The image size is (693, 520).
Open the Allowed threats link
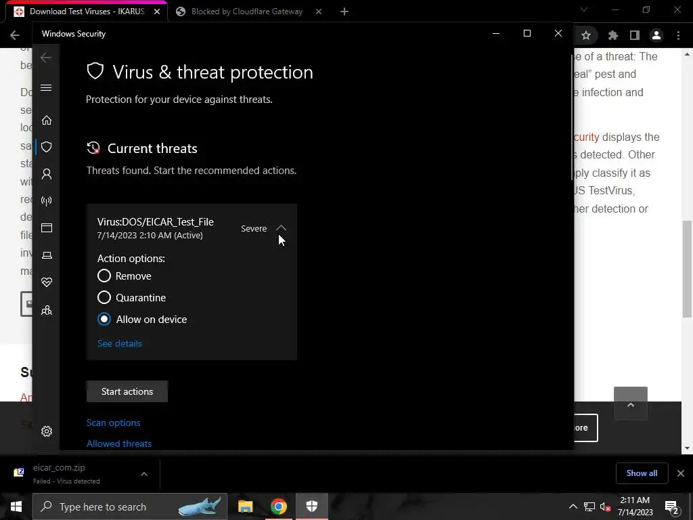[119, 443]
